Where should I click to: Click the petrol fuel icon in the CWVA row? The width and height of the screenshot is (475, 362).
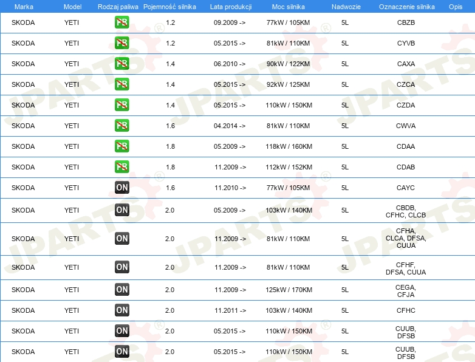pyautogui.click(x=121, y=125)
